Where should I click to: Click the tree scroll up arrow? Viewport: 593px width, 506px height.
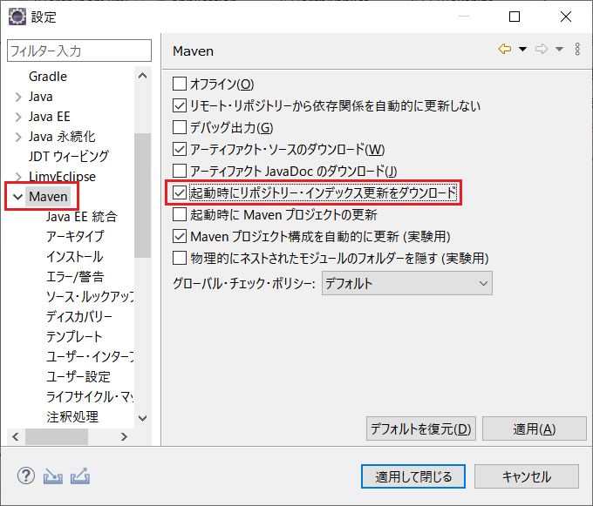pos(142,76)
